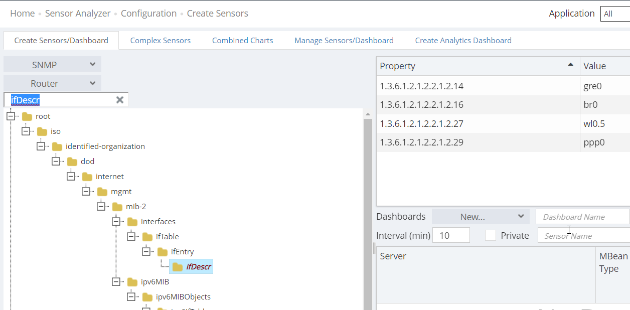Click the interfaces folder icon
The image size is (630, 310).
(x=132, y=222)
